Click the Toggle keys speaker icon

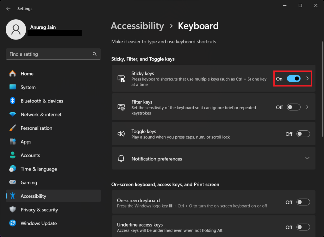[x=121, y=134]
